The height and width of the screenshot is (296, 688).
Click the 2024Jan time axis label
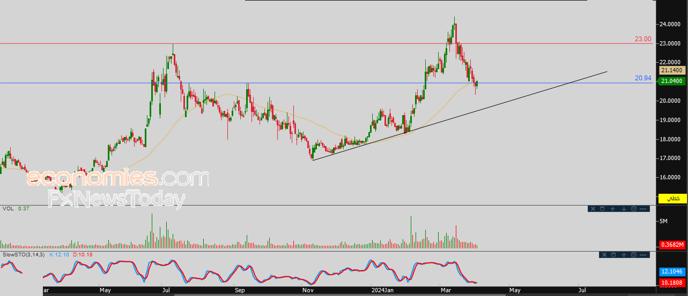(x=382, y=291)
